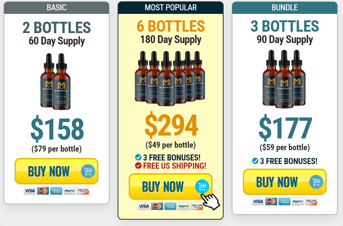Click the American Express icon under 3 Bottles
This screenshot has width=343, height=226.
click(285, 201)
